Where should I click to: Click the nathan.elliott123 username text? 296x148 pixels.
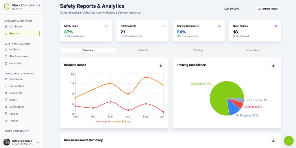click(x=22, y=141)
